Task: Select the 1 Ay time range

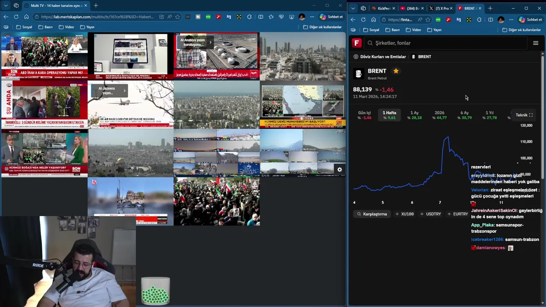Action: [414, 115]
